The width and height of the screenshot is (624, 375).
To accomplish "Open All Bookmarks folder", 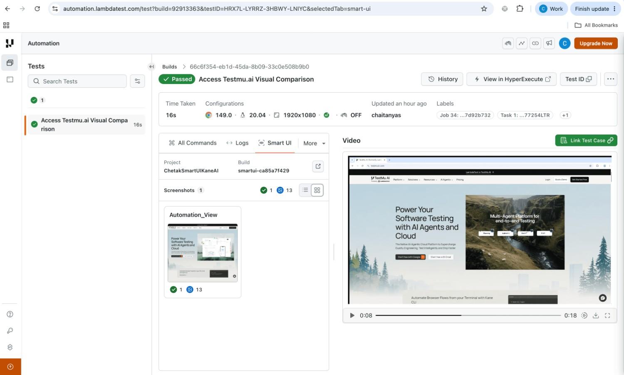I will (596, 25).
